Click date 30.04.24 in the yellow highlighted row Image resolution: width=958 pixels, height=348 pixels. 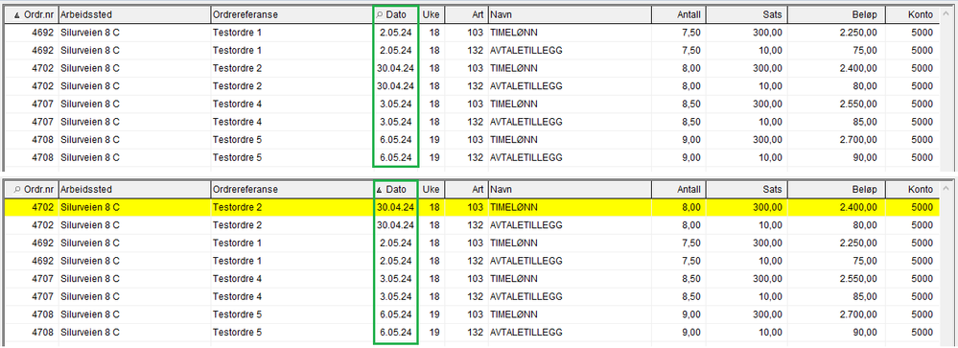pyautogui.click(x=395, y=208)
